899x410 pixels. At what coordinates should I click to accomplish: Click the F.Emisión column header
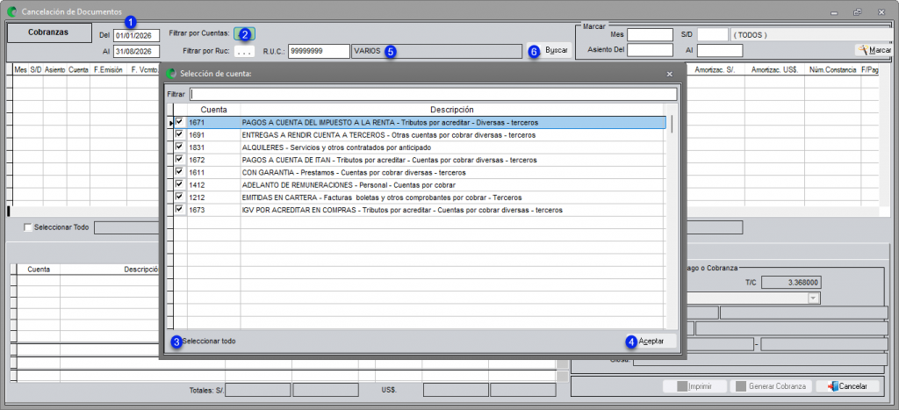[x=108, y=70]
